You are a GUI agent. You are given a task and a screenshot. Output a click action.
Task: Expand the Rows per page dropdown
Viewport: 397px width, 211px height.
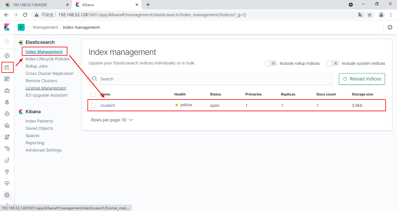112,120
